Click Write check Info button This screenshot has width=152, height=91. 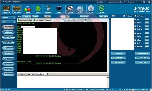142,54
